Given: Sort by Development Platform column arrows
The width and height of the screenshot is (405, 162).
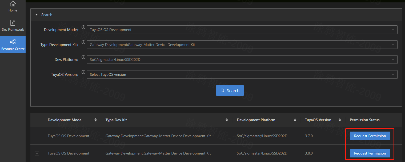Looking at the screenshot, I should [x=295, y=120].
